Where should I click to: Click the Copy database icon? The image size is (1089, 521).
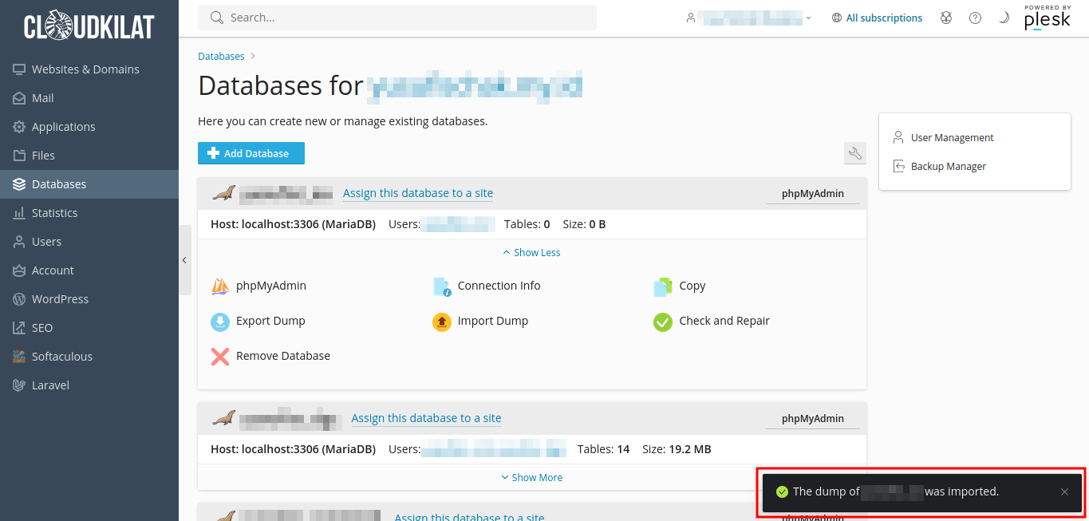pyautogui.click(x=663, y=286)
